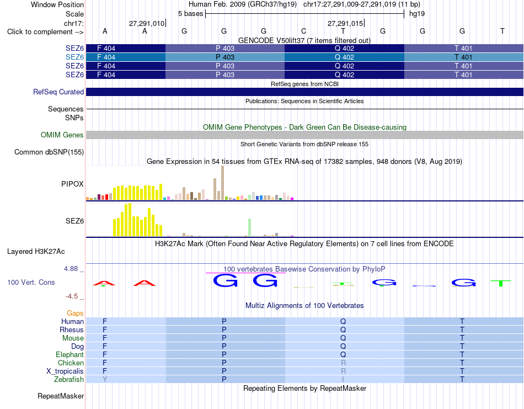The image size is (524, 409).
Task: Open the OMIM Gene Phenotypes track title
Action: 304,127
